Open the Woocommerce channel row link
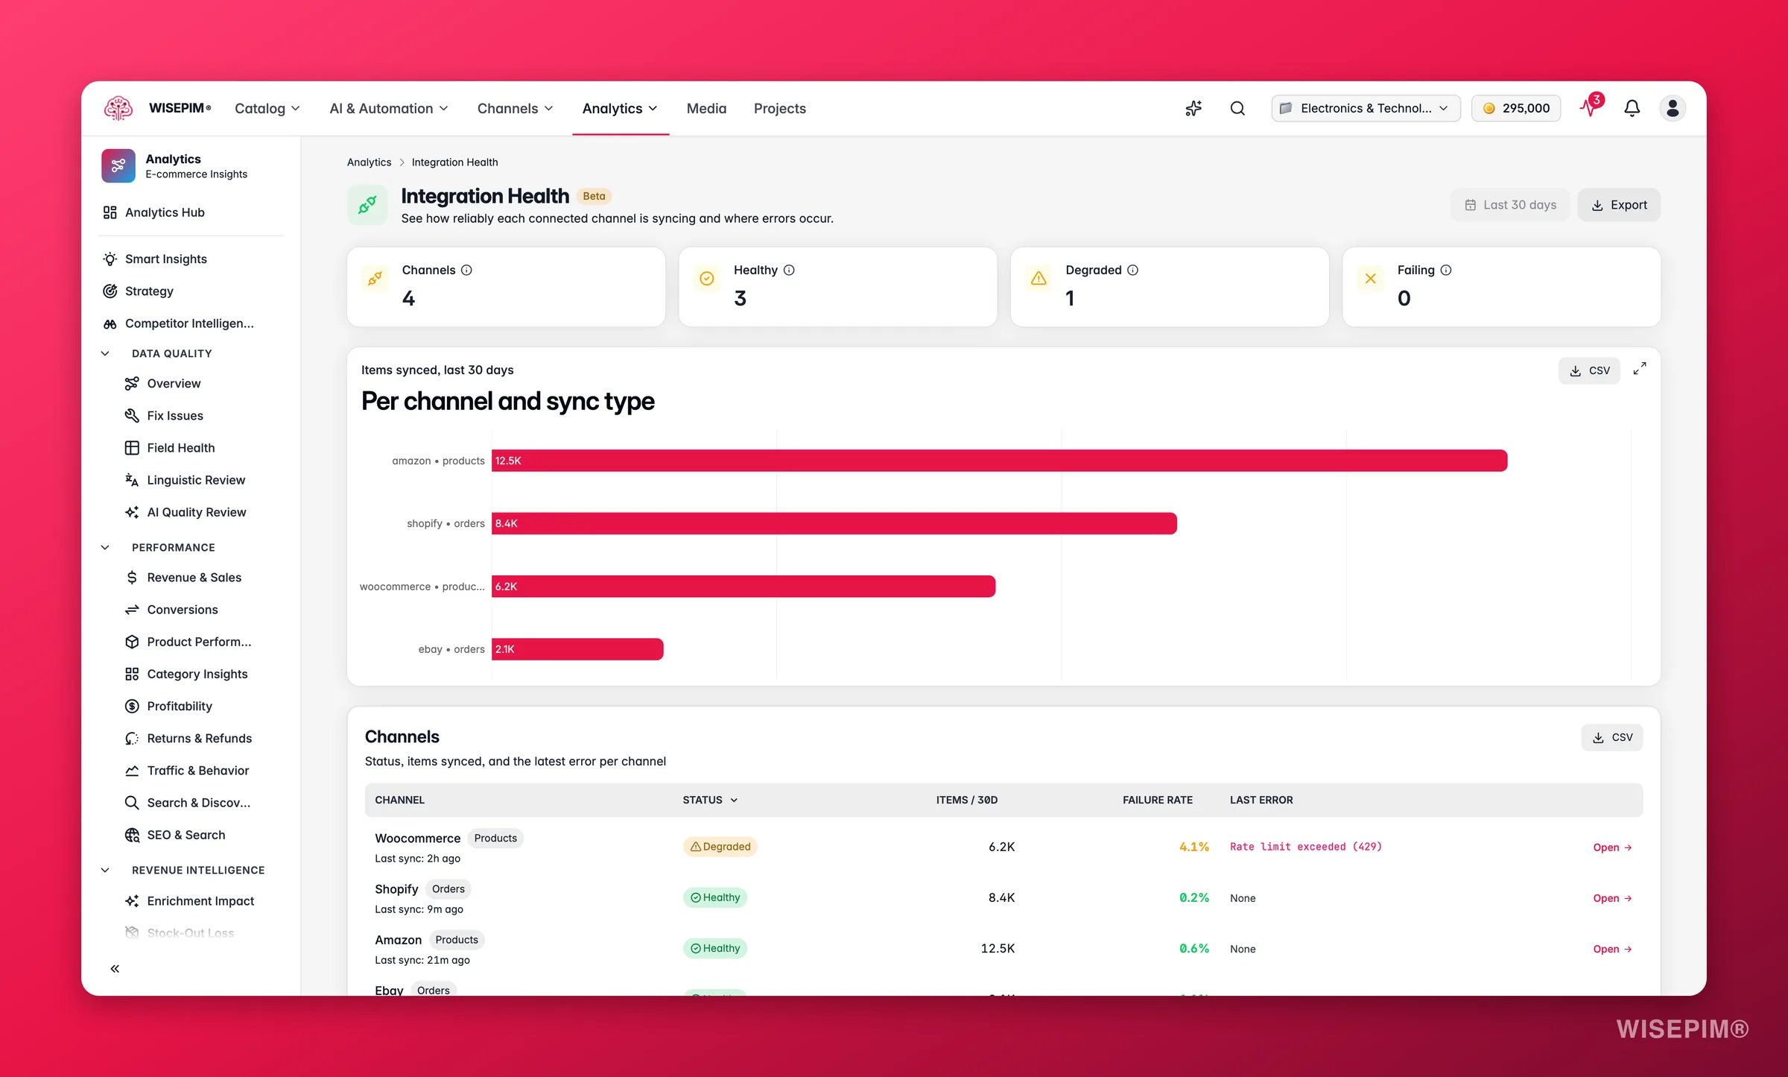1788x1077 pixels. coord(1612,847)
